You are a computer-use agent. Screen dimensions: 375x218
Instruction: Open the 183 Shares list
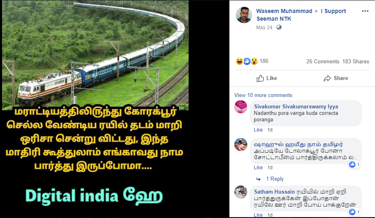point(355,62)
